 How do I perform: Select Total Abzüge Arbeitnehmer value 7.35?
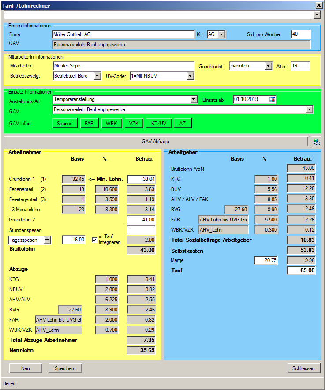(141, 340)
